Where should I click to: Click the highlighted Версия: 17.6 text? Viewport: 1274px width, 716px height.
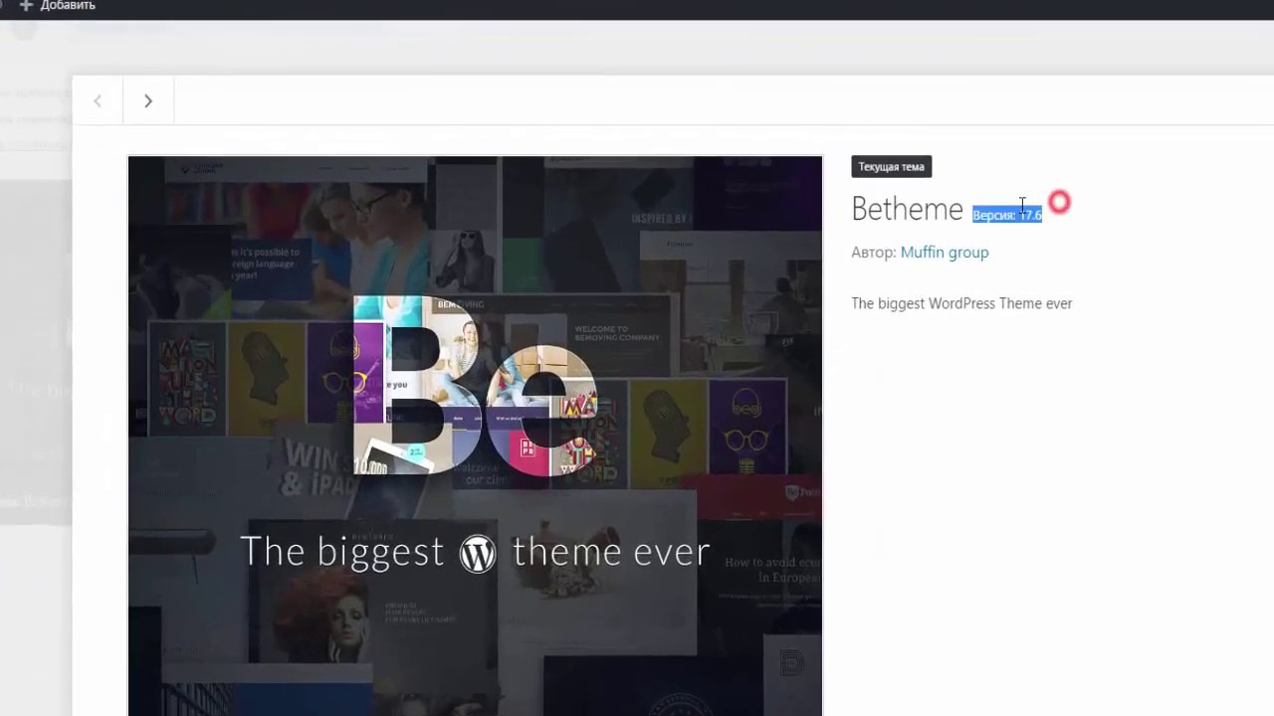[x=1006, y=215]
